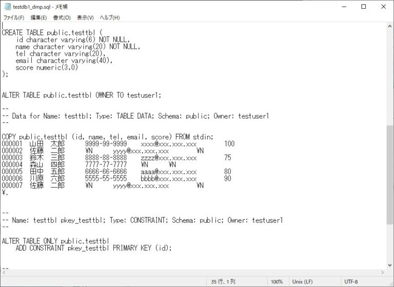The height and width of the screenshot is (287, 394).
Task: Click data row 000007 佐藤 二郎
Action: point(103,186)
